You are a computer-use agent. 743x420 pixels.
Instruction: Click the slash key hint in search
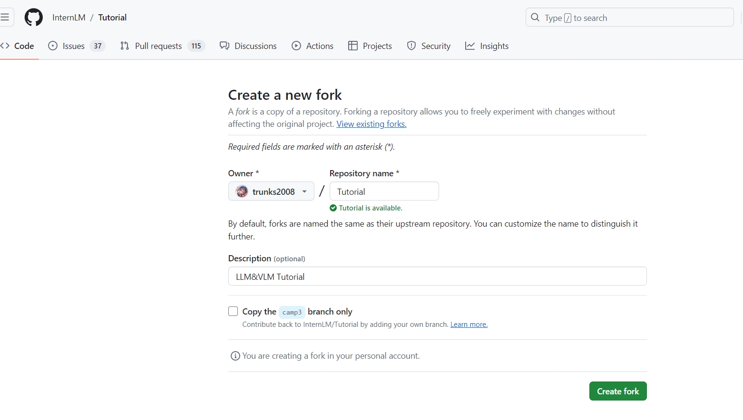(x=567, y=18)
